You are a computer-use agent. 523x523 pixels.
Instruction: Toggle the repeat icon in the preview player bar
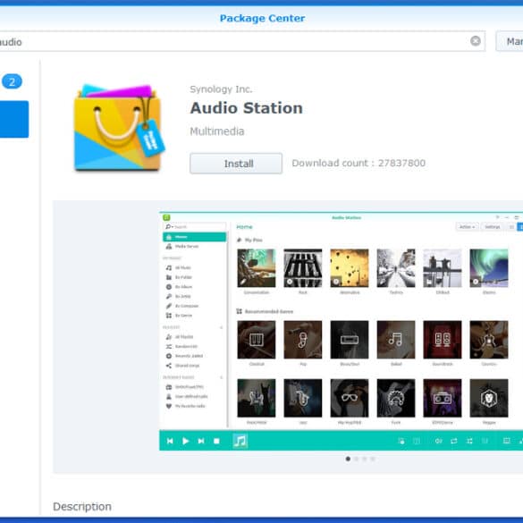[454, 441]
